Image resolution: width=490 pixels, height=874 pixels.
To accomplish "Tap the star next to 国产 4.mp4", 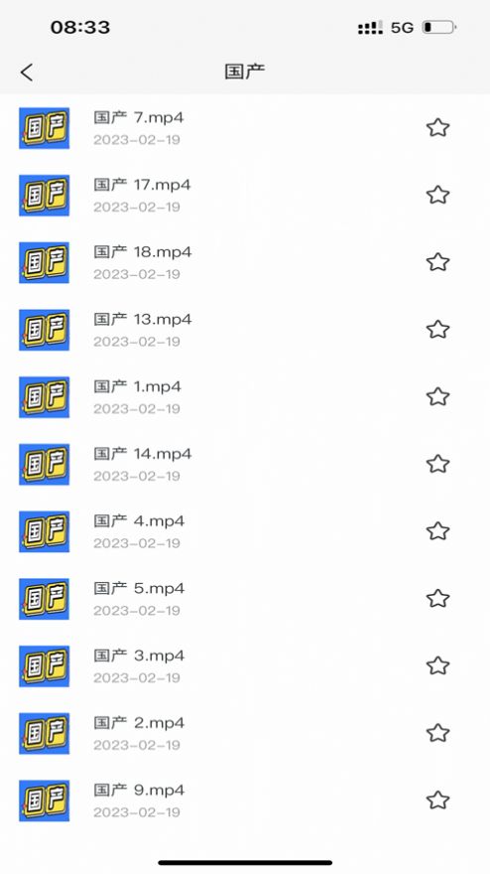I will [438, 531].
